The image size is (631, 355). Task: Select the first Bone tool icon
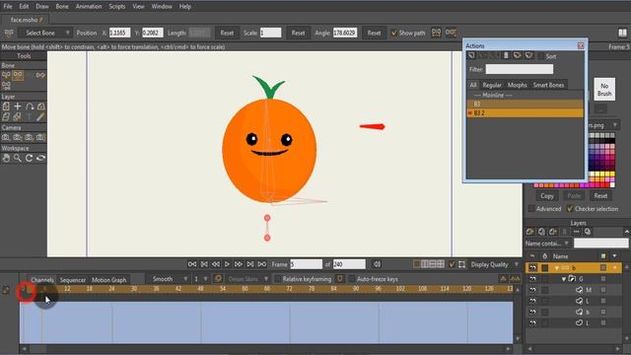[x=6, y=75]
